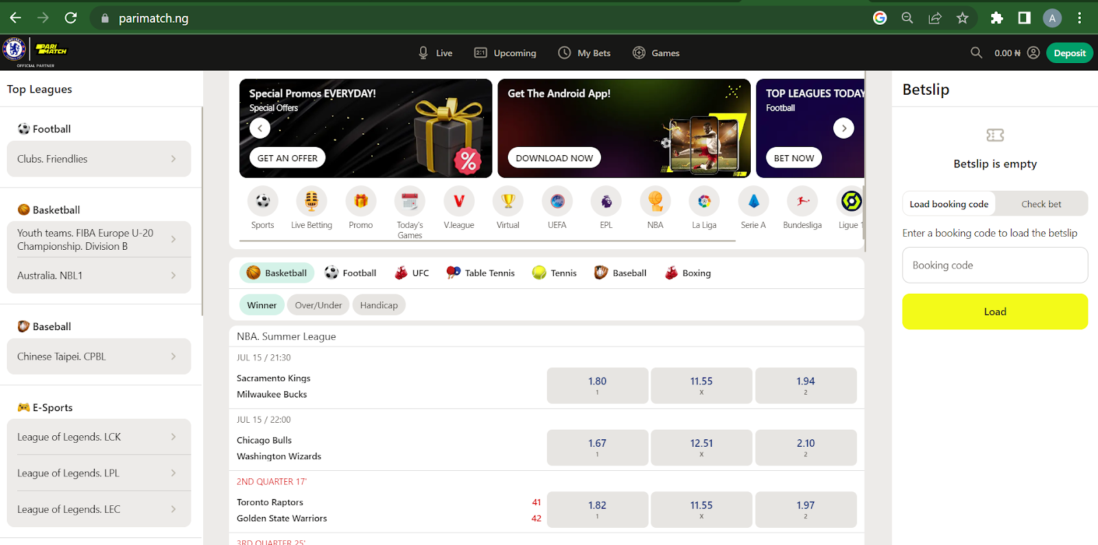The image size is (1098, 545).
Task: Expand League of Legends. LEC
Action: click(x=99, y=509)
